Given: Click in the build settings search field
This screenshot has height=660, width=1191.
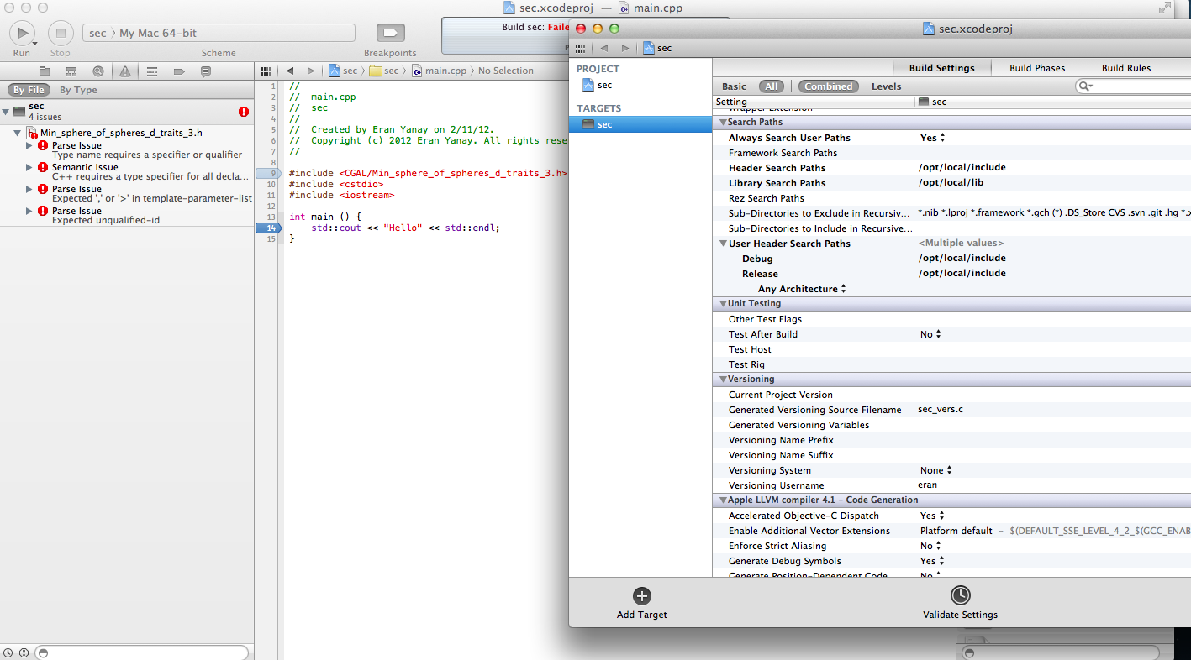Looking at the screenshot, I should tap(1133, 86).
